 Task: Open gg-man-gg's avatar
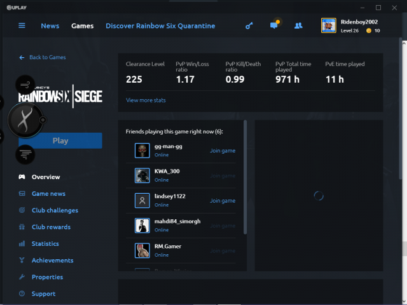coord(142,151)
